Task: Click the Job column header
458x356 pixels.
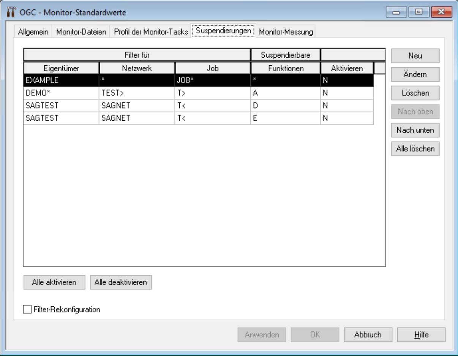Action: click(213, 68)
